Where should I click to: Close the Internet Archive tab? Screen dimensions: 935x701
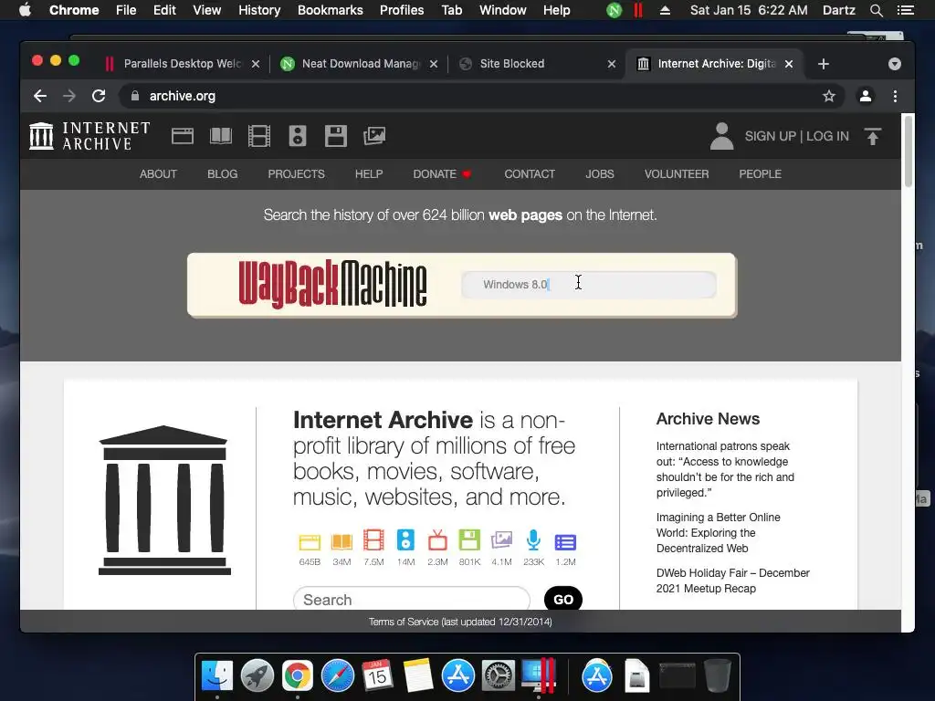(x=788, y=64)
